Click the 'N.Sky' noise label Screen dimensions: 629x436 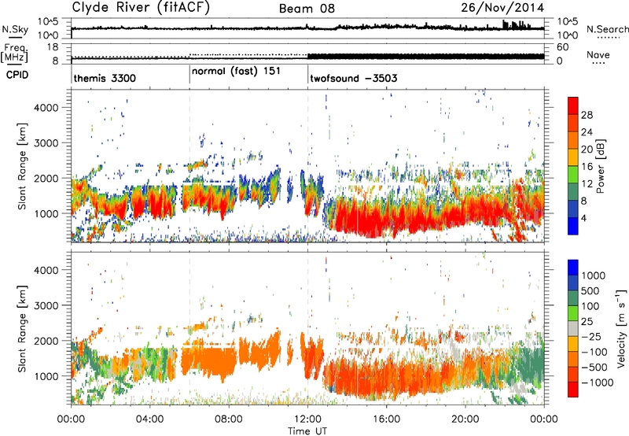click(15, 29)
